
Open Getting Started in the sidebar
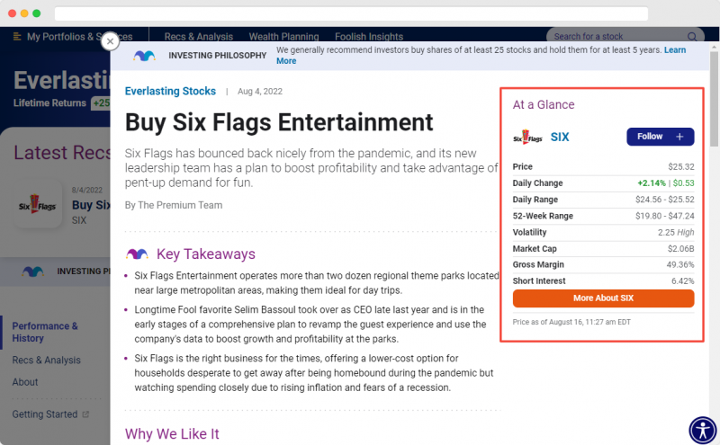[x=44, y=414]
